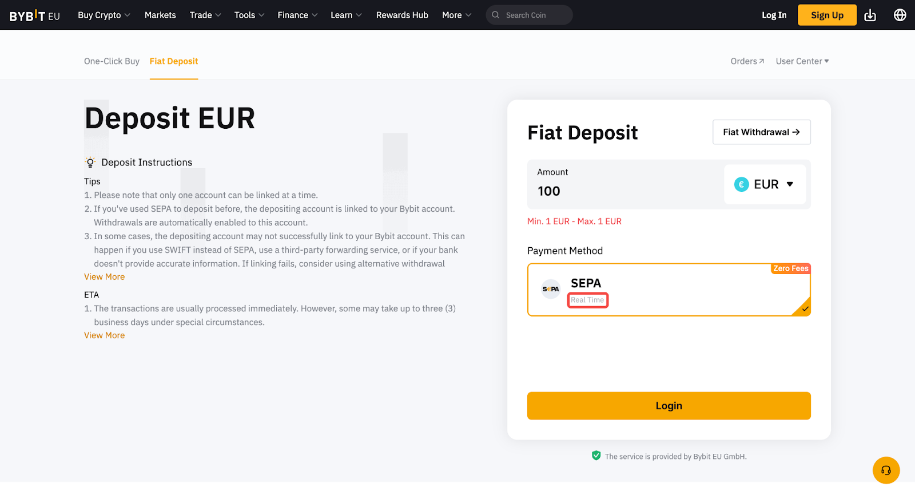Screen dimensions: 915x499
Task: Open the app download icon
Action: coord(870,15)
